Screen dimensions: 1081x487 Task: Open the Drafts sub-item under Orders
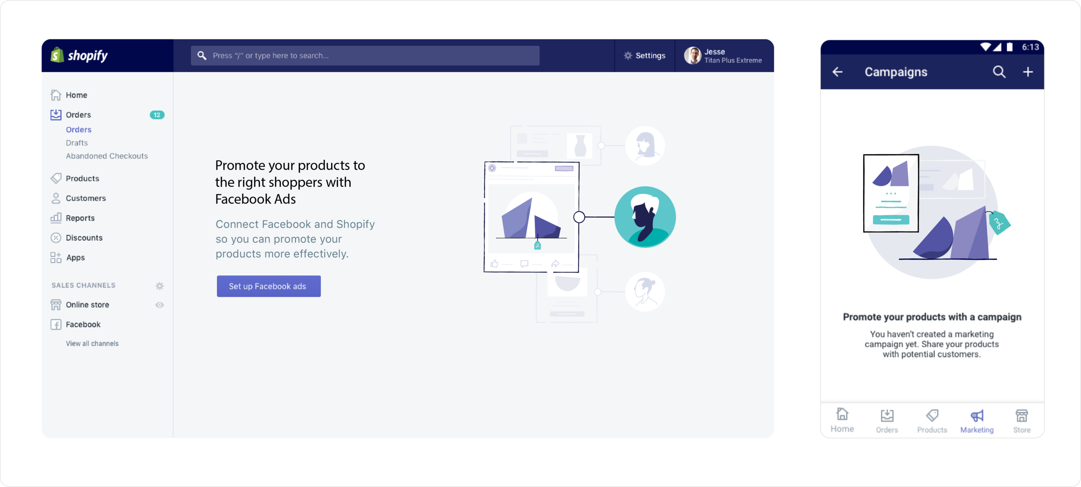coord(77,143)
